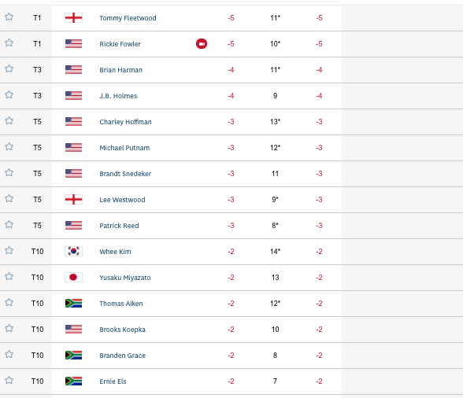
Task: Open Rickie Fowler's red video camera icon
Action: 202,44
